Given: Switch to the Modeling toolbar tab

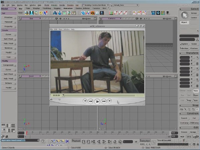Looking at the screenshot, I should click(47, 8).
